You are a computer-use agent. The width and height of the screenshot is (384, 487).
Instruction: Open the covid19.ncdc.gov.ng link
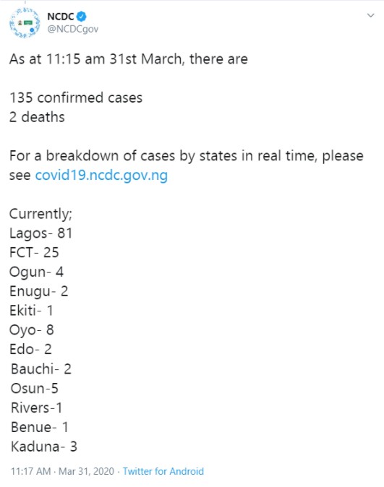(101, 175)
